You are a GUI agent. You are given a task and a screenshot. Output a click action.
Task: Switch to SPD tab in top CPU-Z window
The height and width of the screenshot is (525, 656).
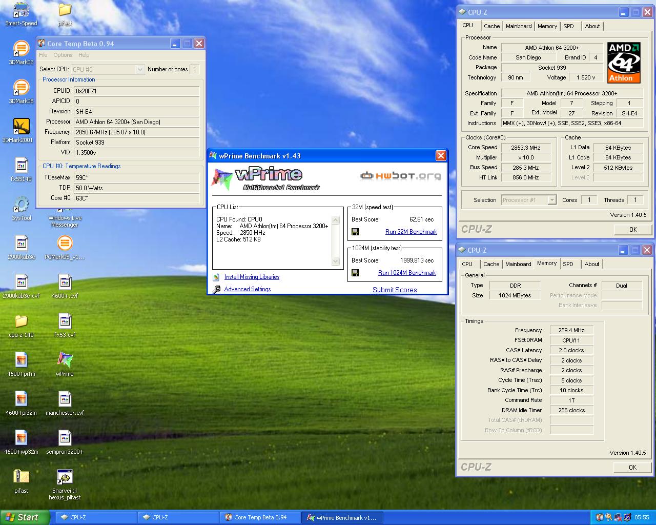[568, 26]
